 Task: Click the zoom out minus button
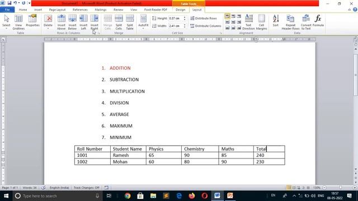coord(324,188)
